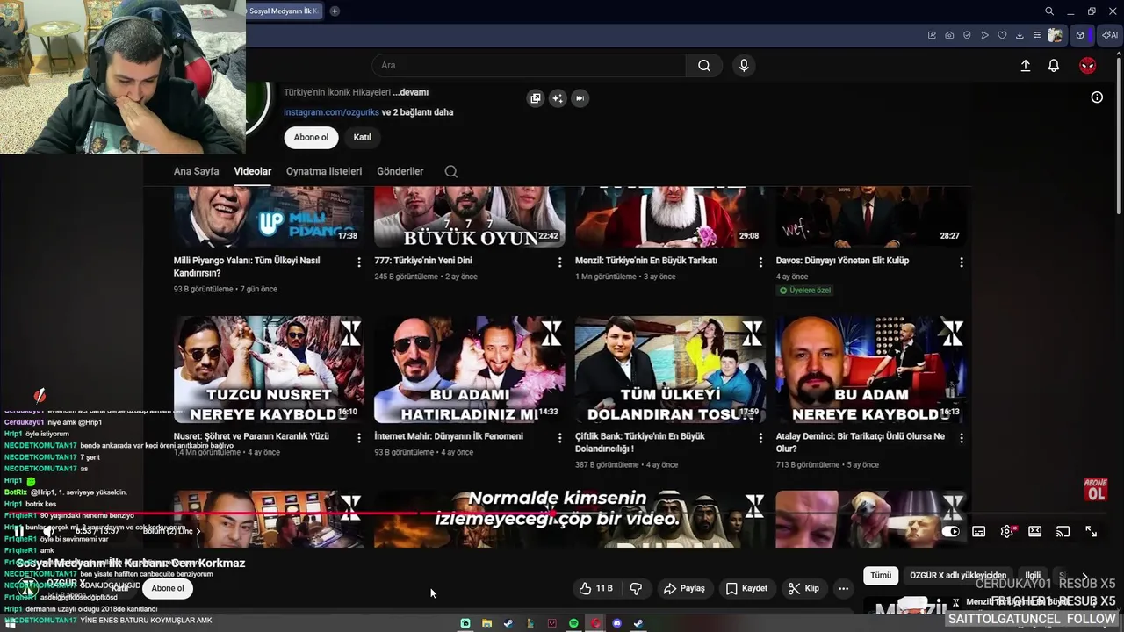The image size is (1124, 632).
Task: Click the player fullscreen arrows icon
Action: click(x=1091, y=531)
